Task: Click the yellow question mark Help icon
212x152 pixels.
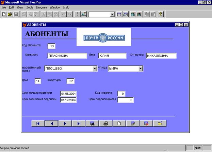Action: [161, 14]
